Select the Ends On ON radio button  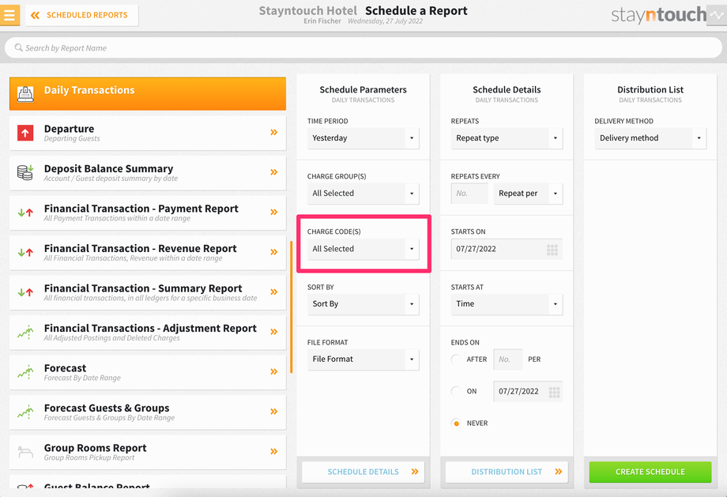pos(456,391)
